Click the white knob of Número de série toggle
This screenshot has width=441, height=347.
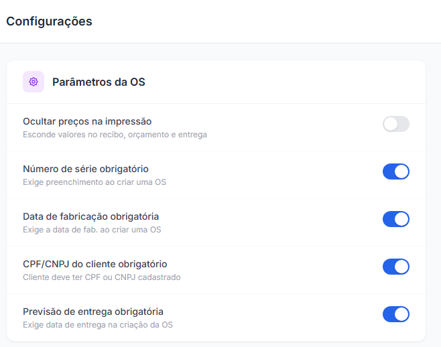pos(401,171)
